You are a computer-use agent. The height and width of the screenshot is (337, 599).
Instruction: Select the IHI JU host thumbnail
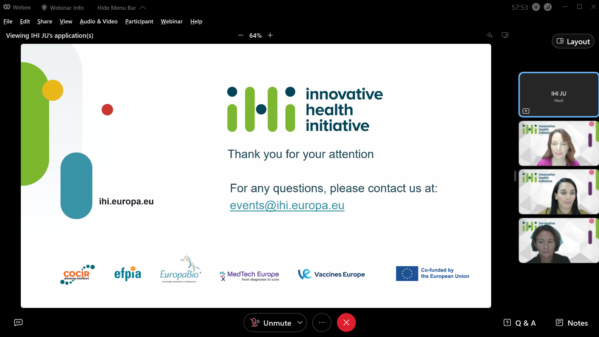click(559, 94)
